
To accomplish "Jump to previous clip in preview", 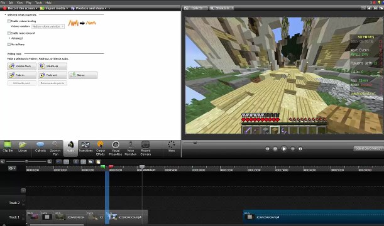I will 268,149.
